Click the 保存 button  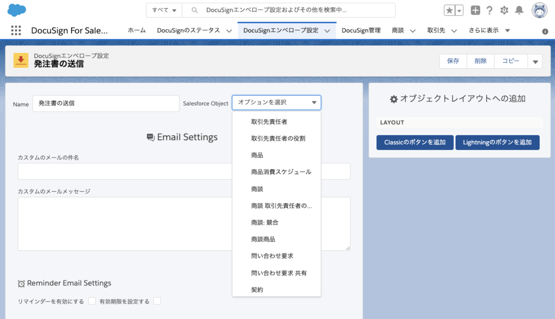point(453,61)
